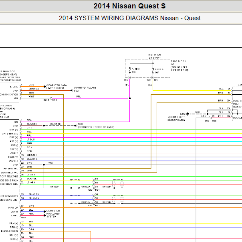Viewport: 242px width, 242px height.
Task: Click the 'AIR BAG W/L' pin label
Action: (11, 169)
